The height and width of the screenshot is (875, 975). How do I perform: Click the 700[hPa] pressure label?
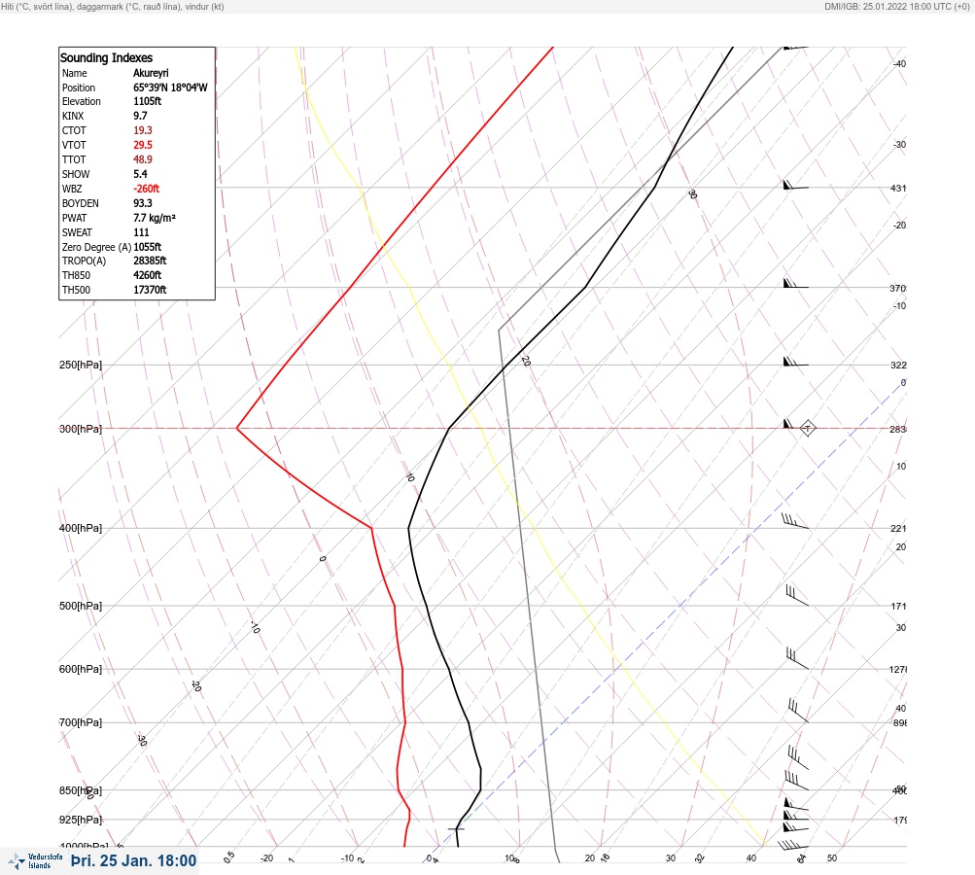[x=81, y=722]
